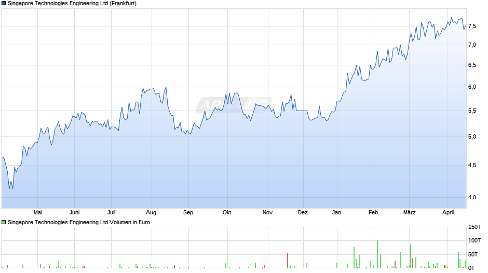Click the 100T volume axis value
The image size is (488, 273).
coord(475,240)
